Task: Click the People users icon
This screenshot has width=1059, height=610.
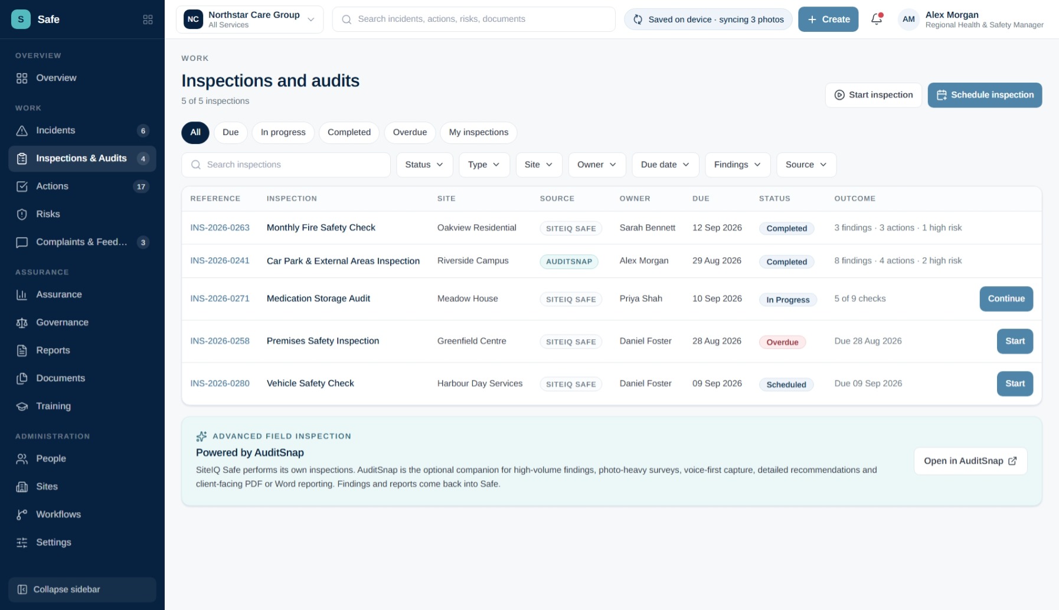Action: click(22, 458)
